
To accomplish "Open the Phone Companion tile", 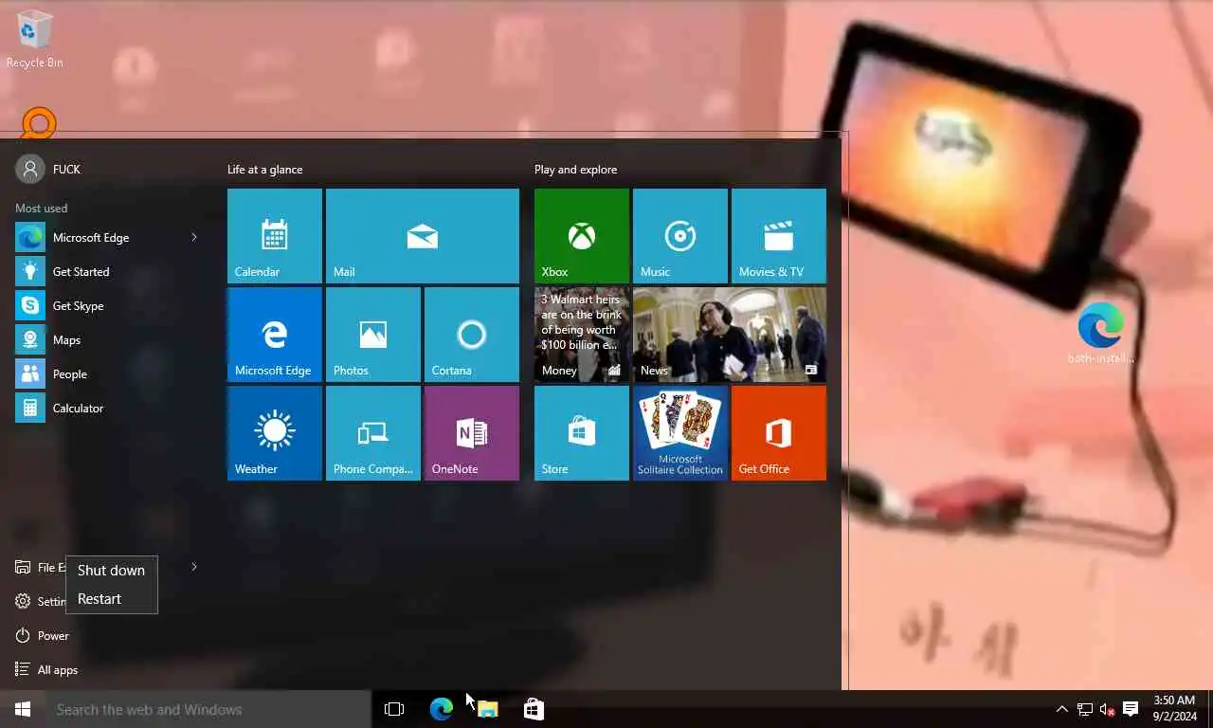I will pyautogui.click(x=373, y=433).
